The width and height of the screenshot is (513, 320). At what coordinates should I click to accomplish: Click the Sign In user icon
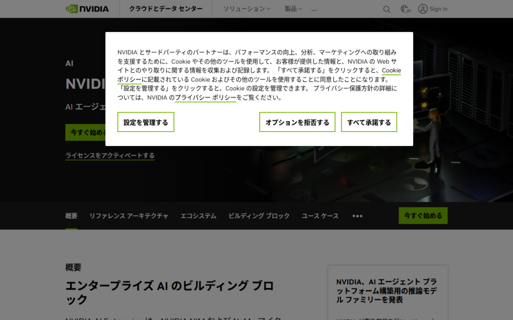[x=423, y=9]
